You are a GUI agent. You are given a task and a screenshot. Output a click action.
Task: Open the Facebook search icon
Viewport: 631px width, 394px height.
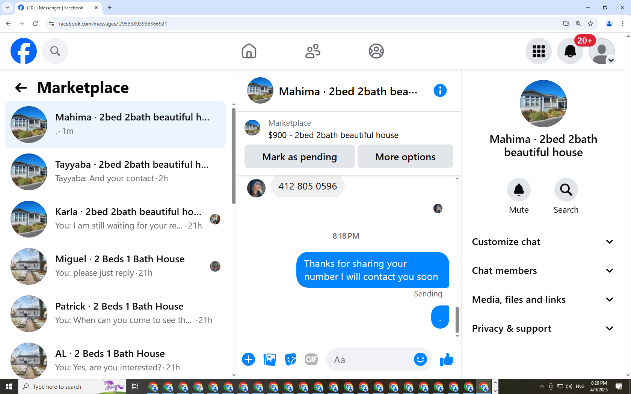pos(55,51)
